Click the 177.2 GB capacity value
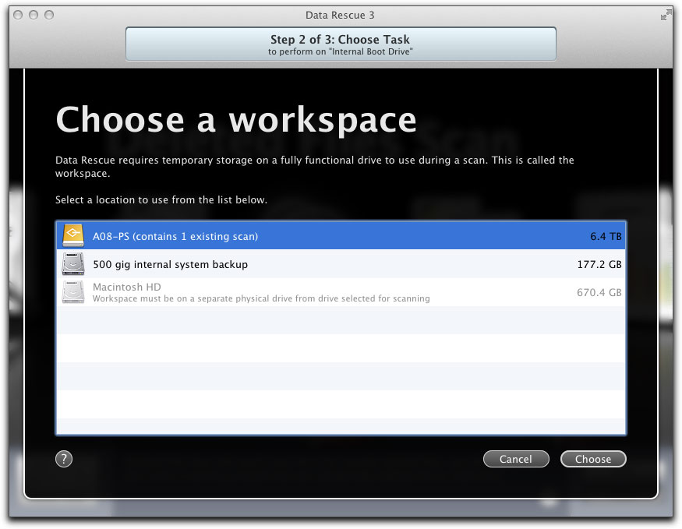This screenshot has height=529, width=682. [598, 264]
